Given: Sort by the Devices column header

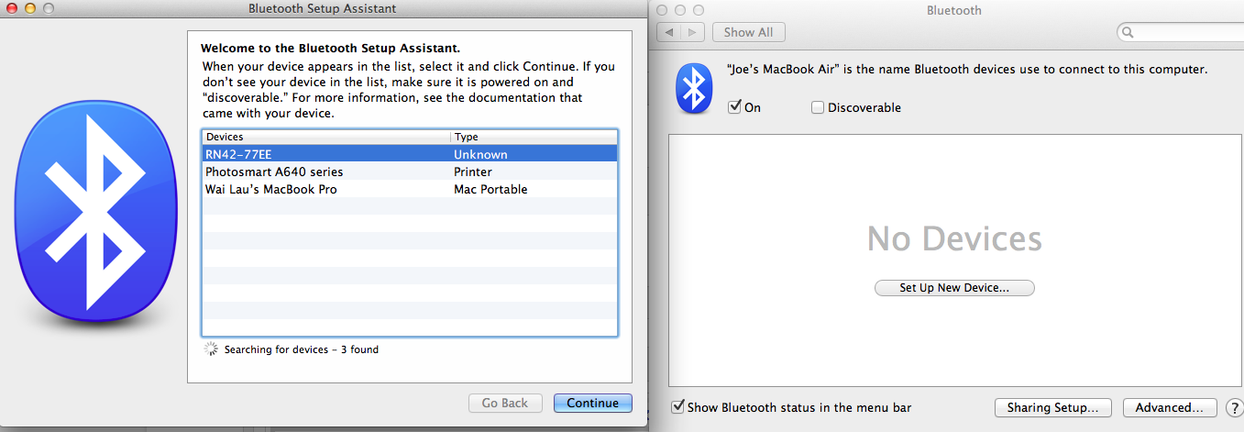Looking at the screenshot, I should pyautogui.click(x=326, y=137).
